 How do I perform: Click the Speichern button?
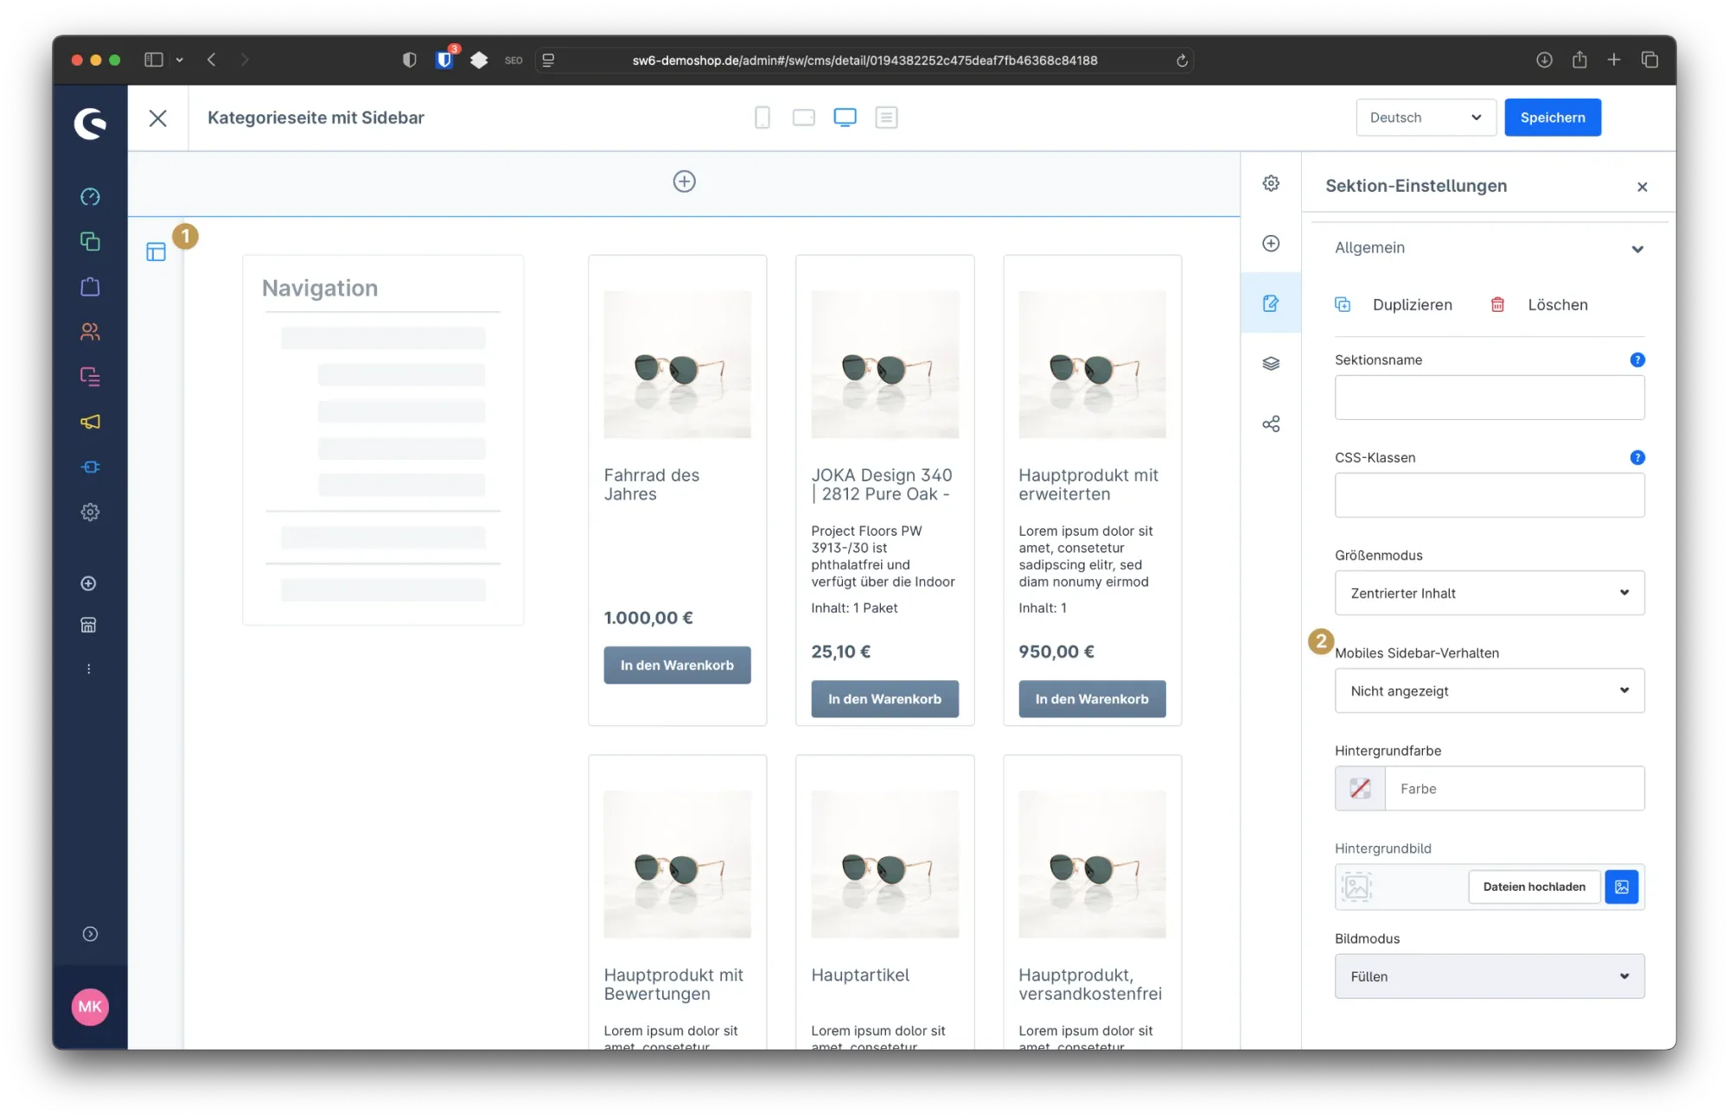(x=1553, y=118)
